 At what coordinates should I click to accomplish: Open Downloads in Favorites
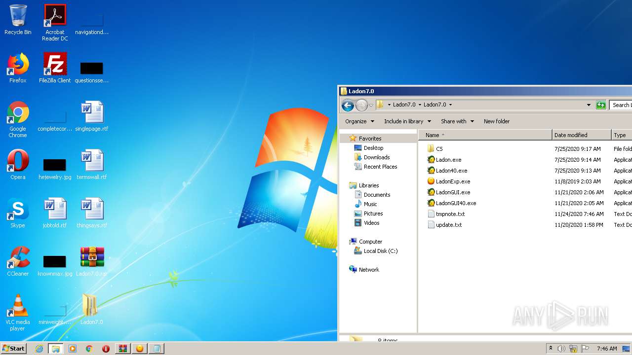[377, 157]
